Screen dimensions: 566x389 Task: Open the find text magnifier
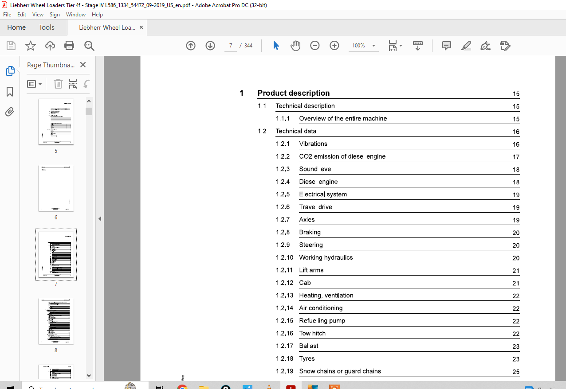(x=89, y=46)
